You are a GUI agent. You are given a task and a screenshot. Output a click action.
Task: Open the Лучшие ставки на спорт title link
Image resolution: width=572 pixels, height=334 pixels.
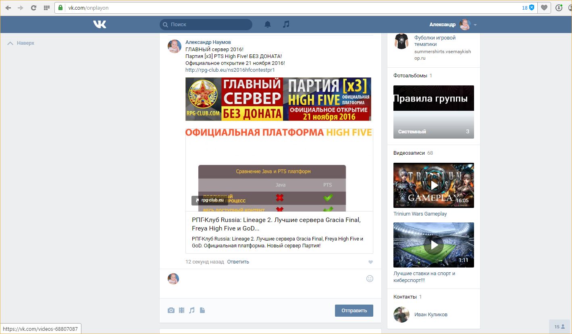click(x=424, y=277)
